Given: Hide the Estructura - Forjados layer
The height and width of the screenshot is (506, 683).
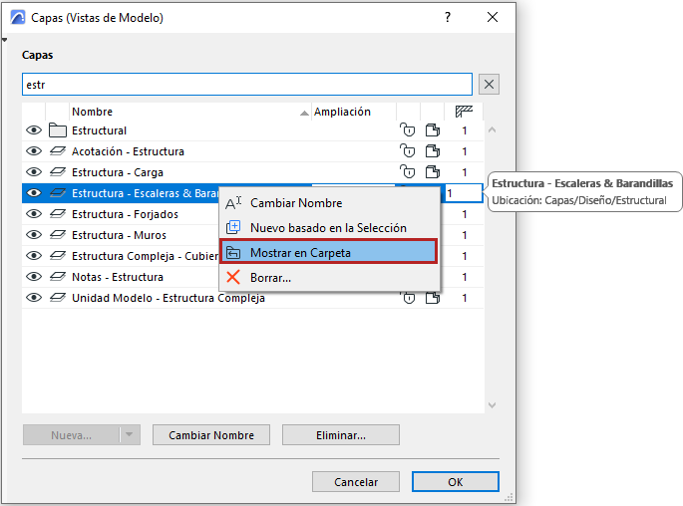Looking at the screenshot, I should click(x=34, y=213).
